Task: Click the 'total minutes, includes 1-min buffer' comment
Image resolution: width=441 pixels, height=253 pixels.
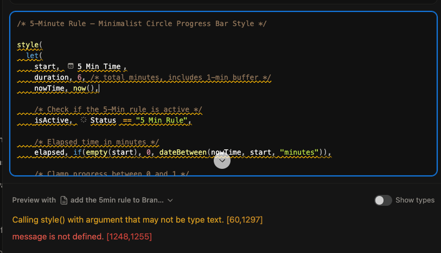Action: [181, 78]
